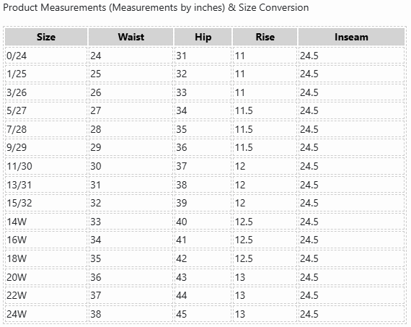Select the 20W size cell
Viewport: 411px width, 327px height.
46,277
